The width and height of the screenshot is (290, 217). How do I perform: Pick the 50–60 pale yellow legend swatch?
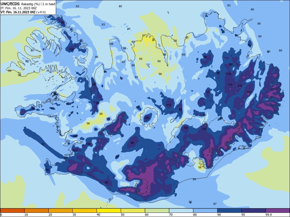133,211
